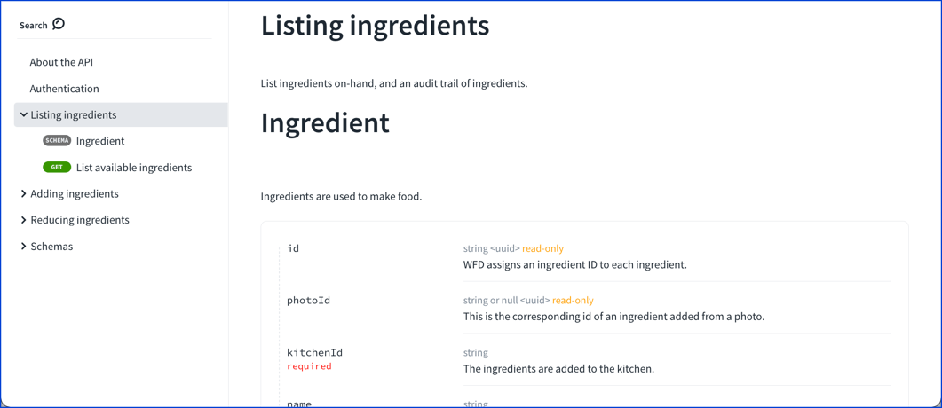The height and width of the screenshot is (408, 942).
Task: Select Ingredient schema in sidebar
Action: click(x=100, y=141)
